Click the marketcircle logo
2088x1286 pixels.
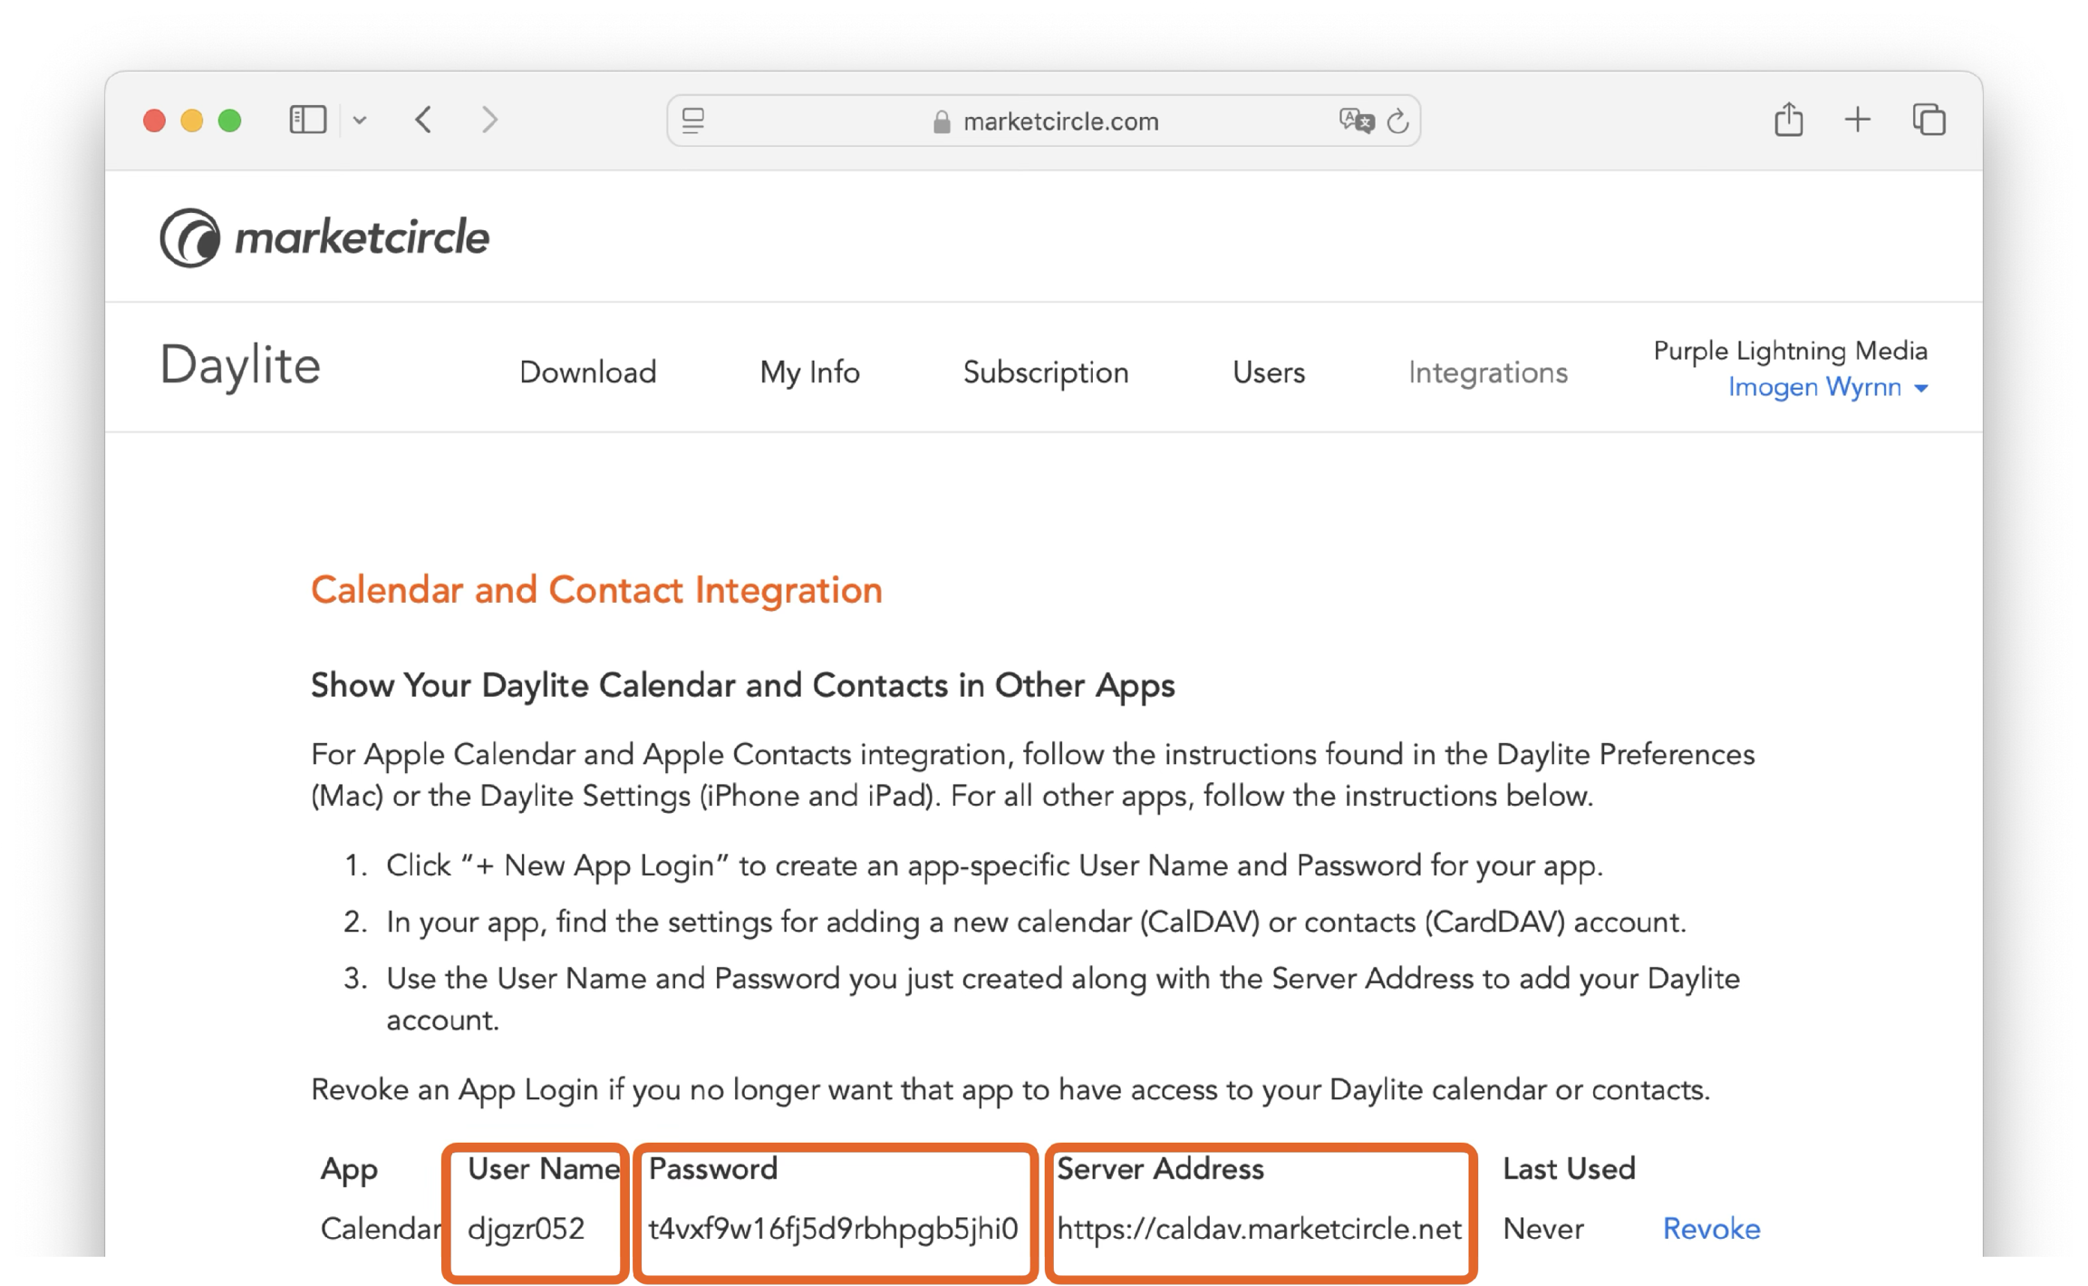coord(324,237)
